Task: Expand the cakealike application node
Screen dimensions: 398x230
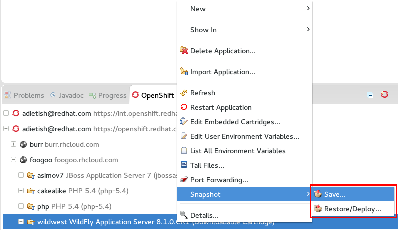Action: (21, 190)
